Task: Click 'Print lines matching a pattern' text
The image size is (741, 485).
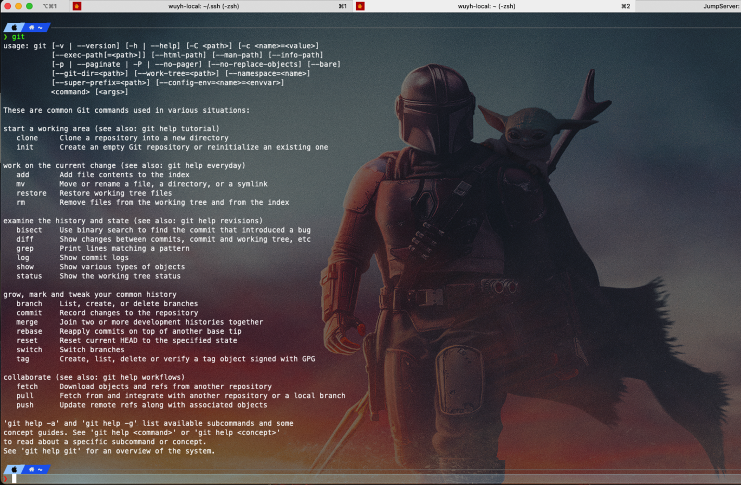Action: (x=125, y=249)
